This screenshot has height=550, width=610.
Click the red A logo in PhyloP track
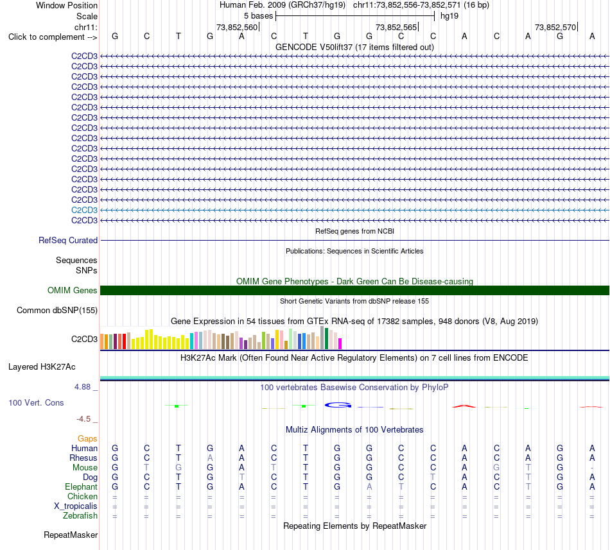point(464,406)
